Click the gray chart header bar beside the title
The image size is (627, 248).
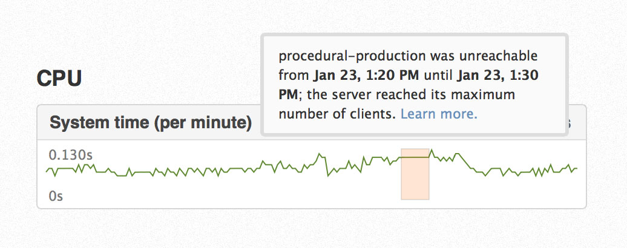(x=257, y=123)
